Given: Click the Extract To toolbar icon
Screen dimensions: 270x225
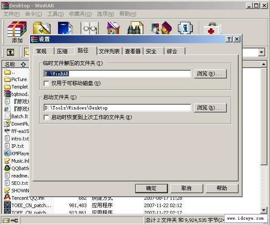Looking at the screenshot, I should (42, 28).
